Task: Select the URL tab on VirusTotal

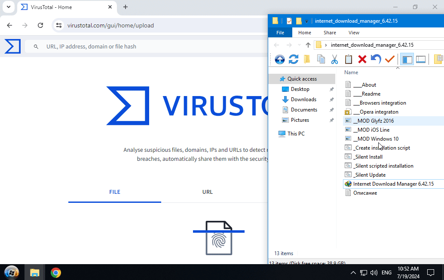Action: point(208,192)
